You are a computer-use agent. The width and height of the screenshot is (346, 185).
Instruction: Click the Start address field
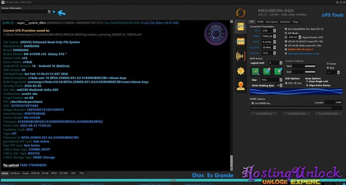coord(304,66)
